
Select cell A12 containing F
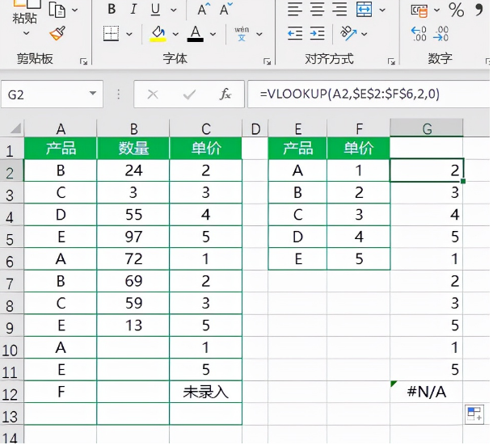pos(61,392)
